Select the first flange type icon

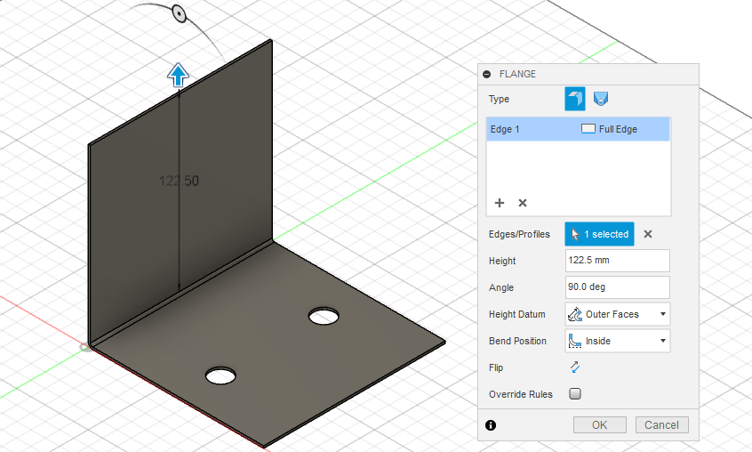click(x=574, y=99)
